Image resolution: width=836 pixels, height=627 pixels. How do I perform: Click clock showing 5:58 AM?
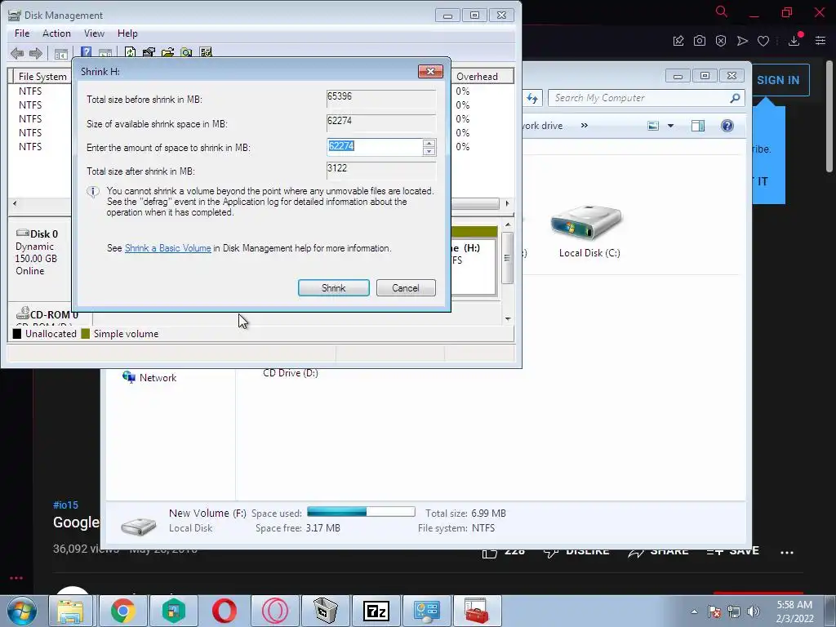click(794, 605)
